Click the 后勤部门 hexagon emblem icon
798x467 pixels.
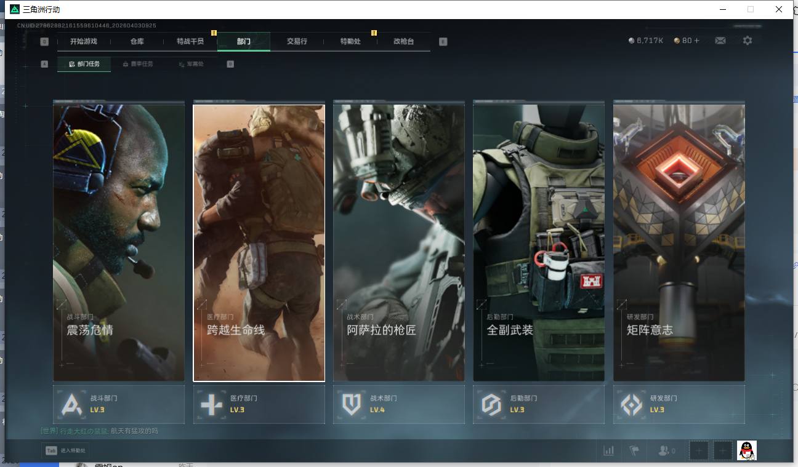click(x=491, y=404)
